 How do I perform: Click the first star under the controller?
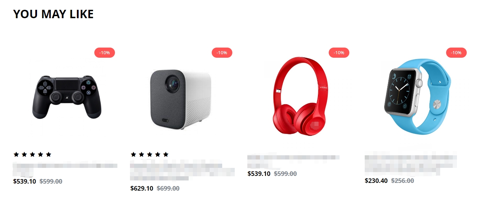(16, 154)
